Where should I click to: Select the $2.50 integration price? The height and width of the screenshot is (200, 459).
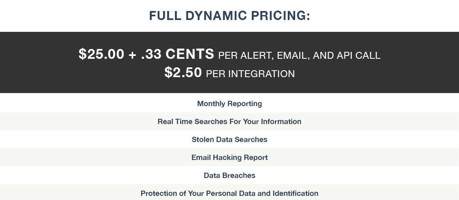click(x=183, y=72)
